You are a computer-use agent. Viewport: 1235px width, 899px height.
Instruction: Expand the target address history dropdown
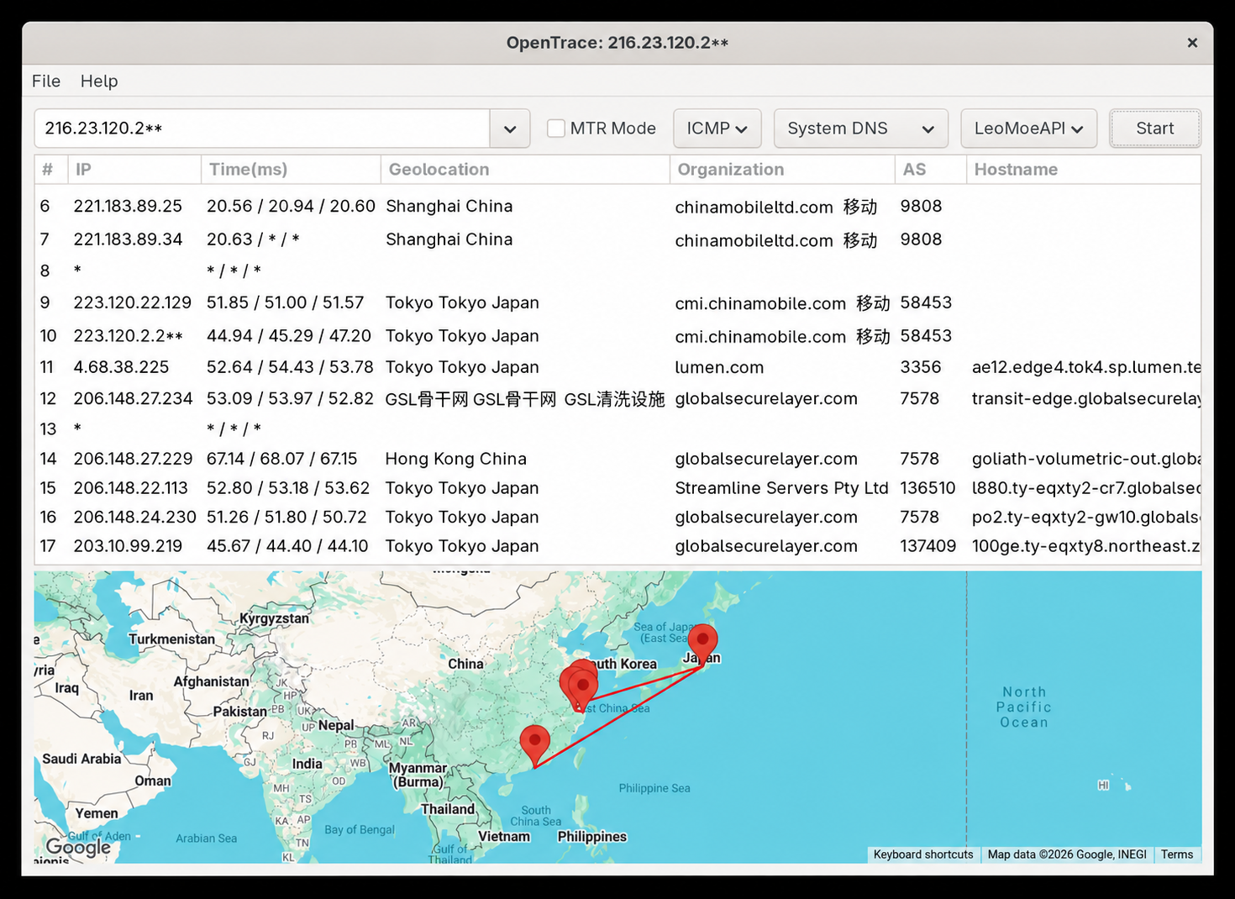click(510, 129)
